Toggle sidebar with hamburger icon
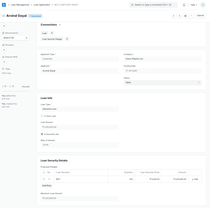Screen dimensions: 210x208 [4, 16]
